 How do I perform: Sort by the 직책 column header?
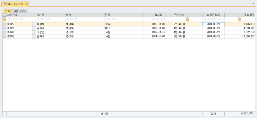124,15
